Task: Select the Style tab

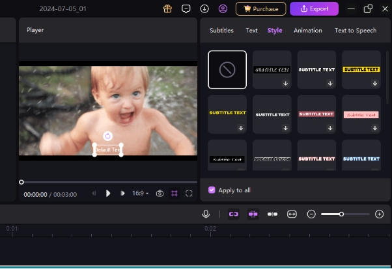Action: point(275,31)
